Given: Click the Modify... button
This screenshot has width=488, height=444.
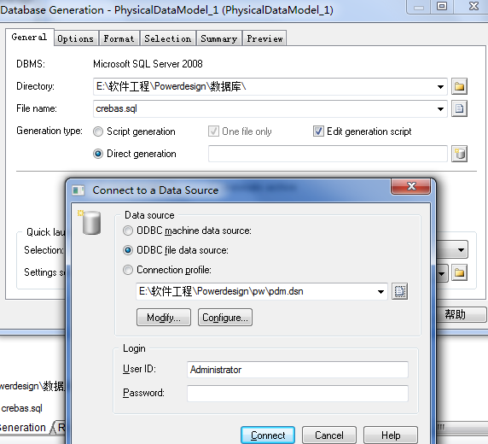Looking at the screenshot, I should [164, 318].
